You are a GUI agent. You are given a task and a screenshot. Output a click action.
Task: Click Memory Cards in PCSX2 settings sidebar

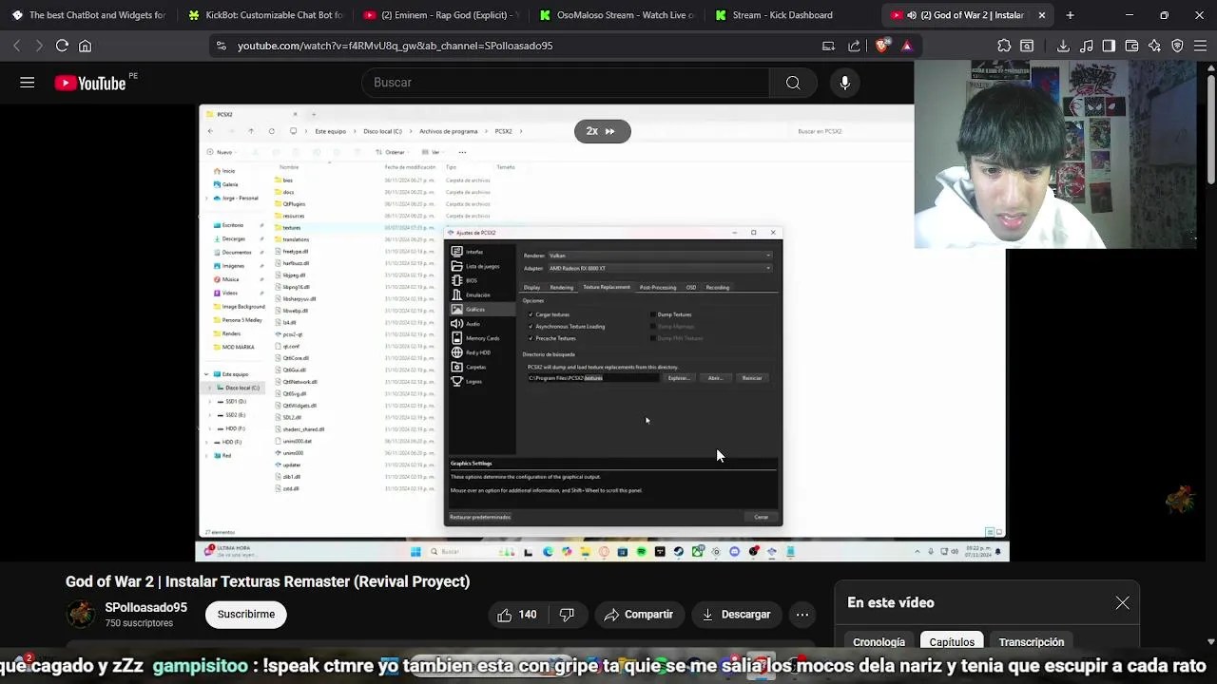click(x=482, y=338)
